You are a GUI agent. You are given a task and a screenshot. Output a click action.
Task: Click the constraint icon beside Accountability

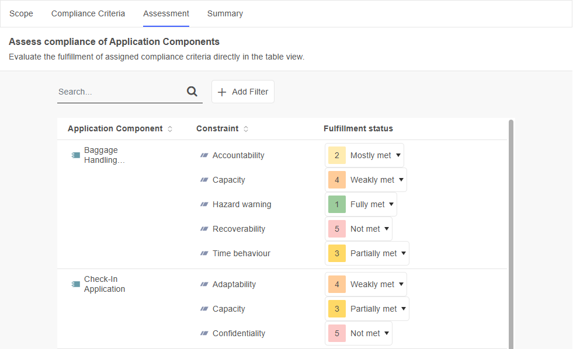click(204, 155)
